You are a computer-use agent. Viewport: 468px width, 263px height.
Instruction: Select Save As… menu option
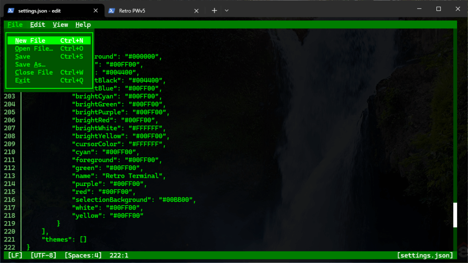(49, 65)
